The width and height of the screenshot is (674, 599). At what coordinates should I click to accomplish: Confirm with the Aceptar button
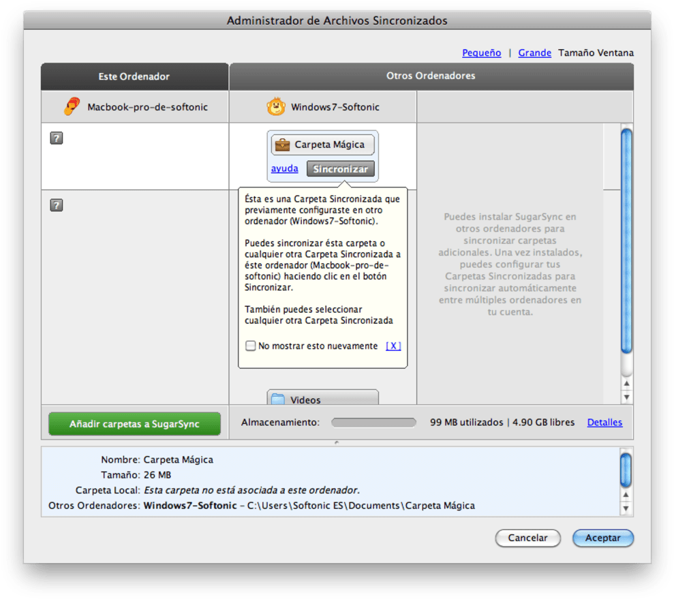(x=603, y=538)
